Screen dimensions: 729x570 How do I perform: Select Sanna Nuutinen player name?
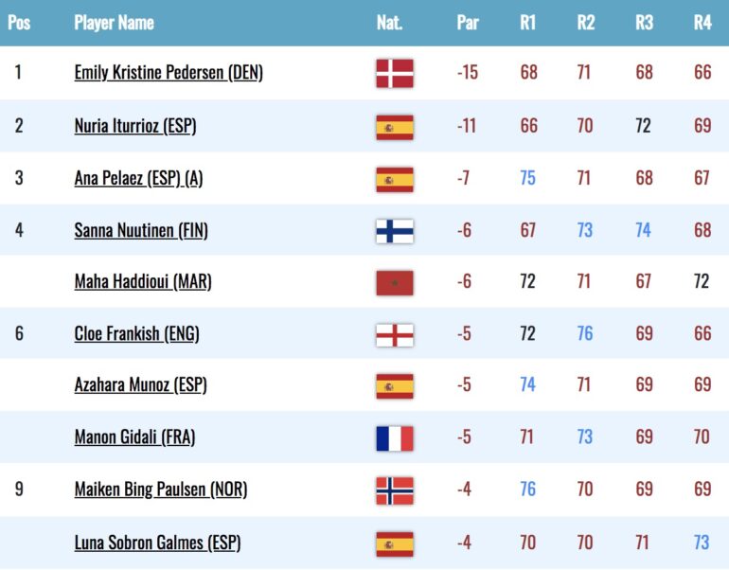(141, 230)
